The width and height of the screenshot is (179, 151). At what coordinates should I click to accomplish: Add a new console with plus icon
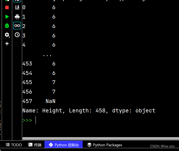(x=7, y=44)
